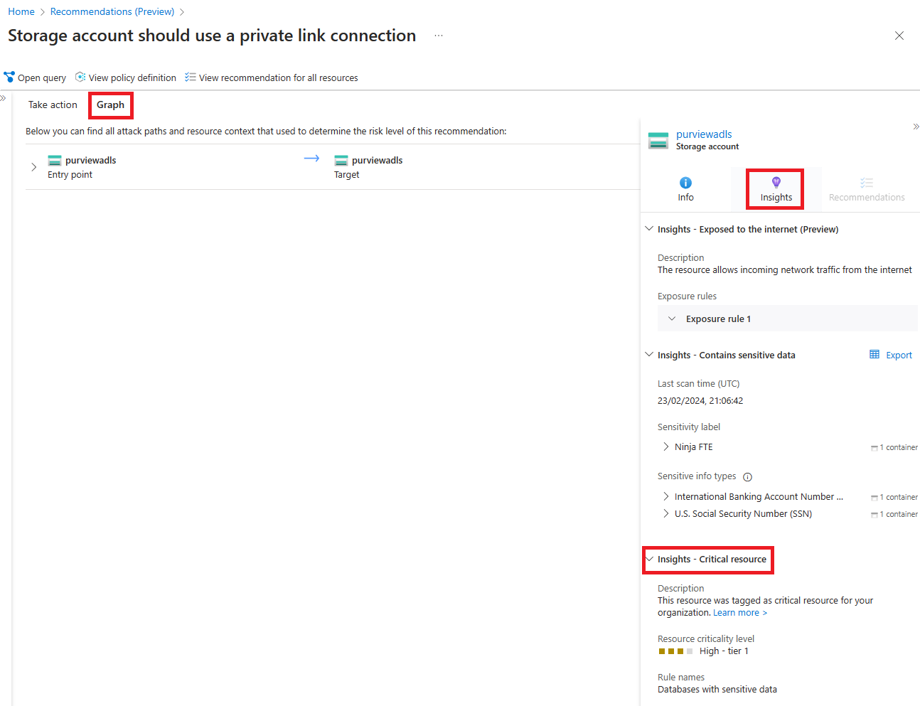Image resolution: width=920 pixels, height=706 pixels.
Task: Click the Open query icon
Action: [x=9, y=77]
